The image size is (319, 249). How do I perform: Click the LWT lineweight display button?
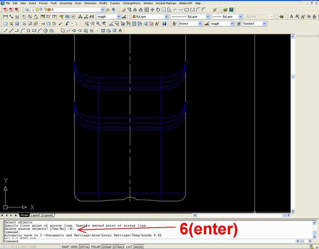(127, 247)
